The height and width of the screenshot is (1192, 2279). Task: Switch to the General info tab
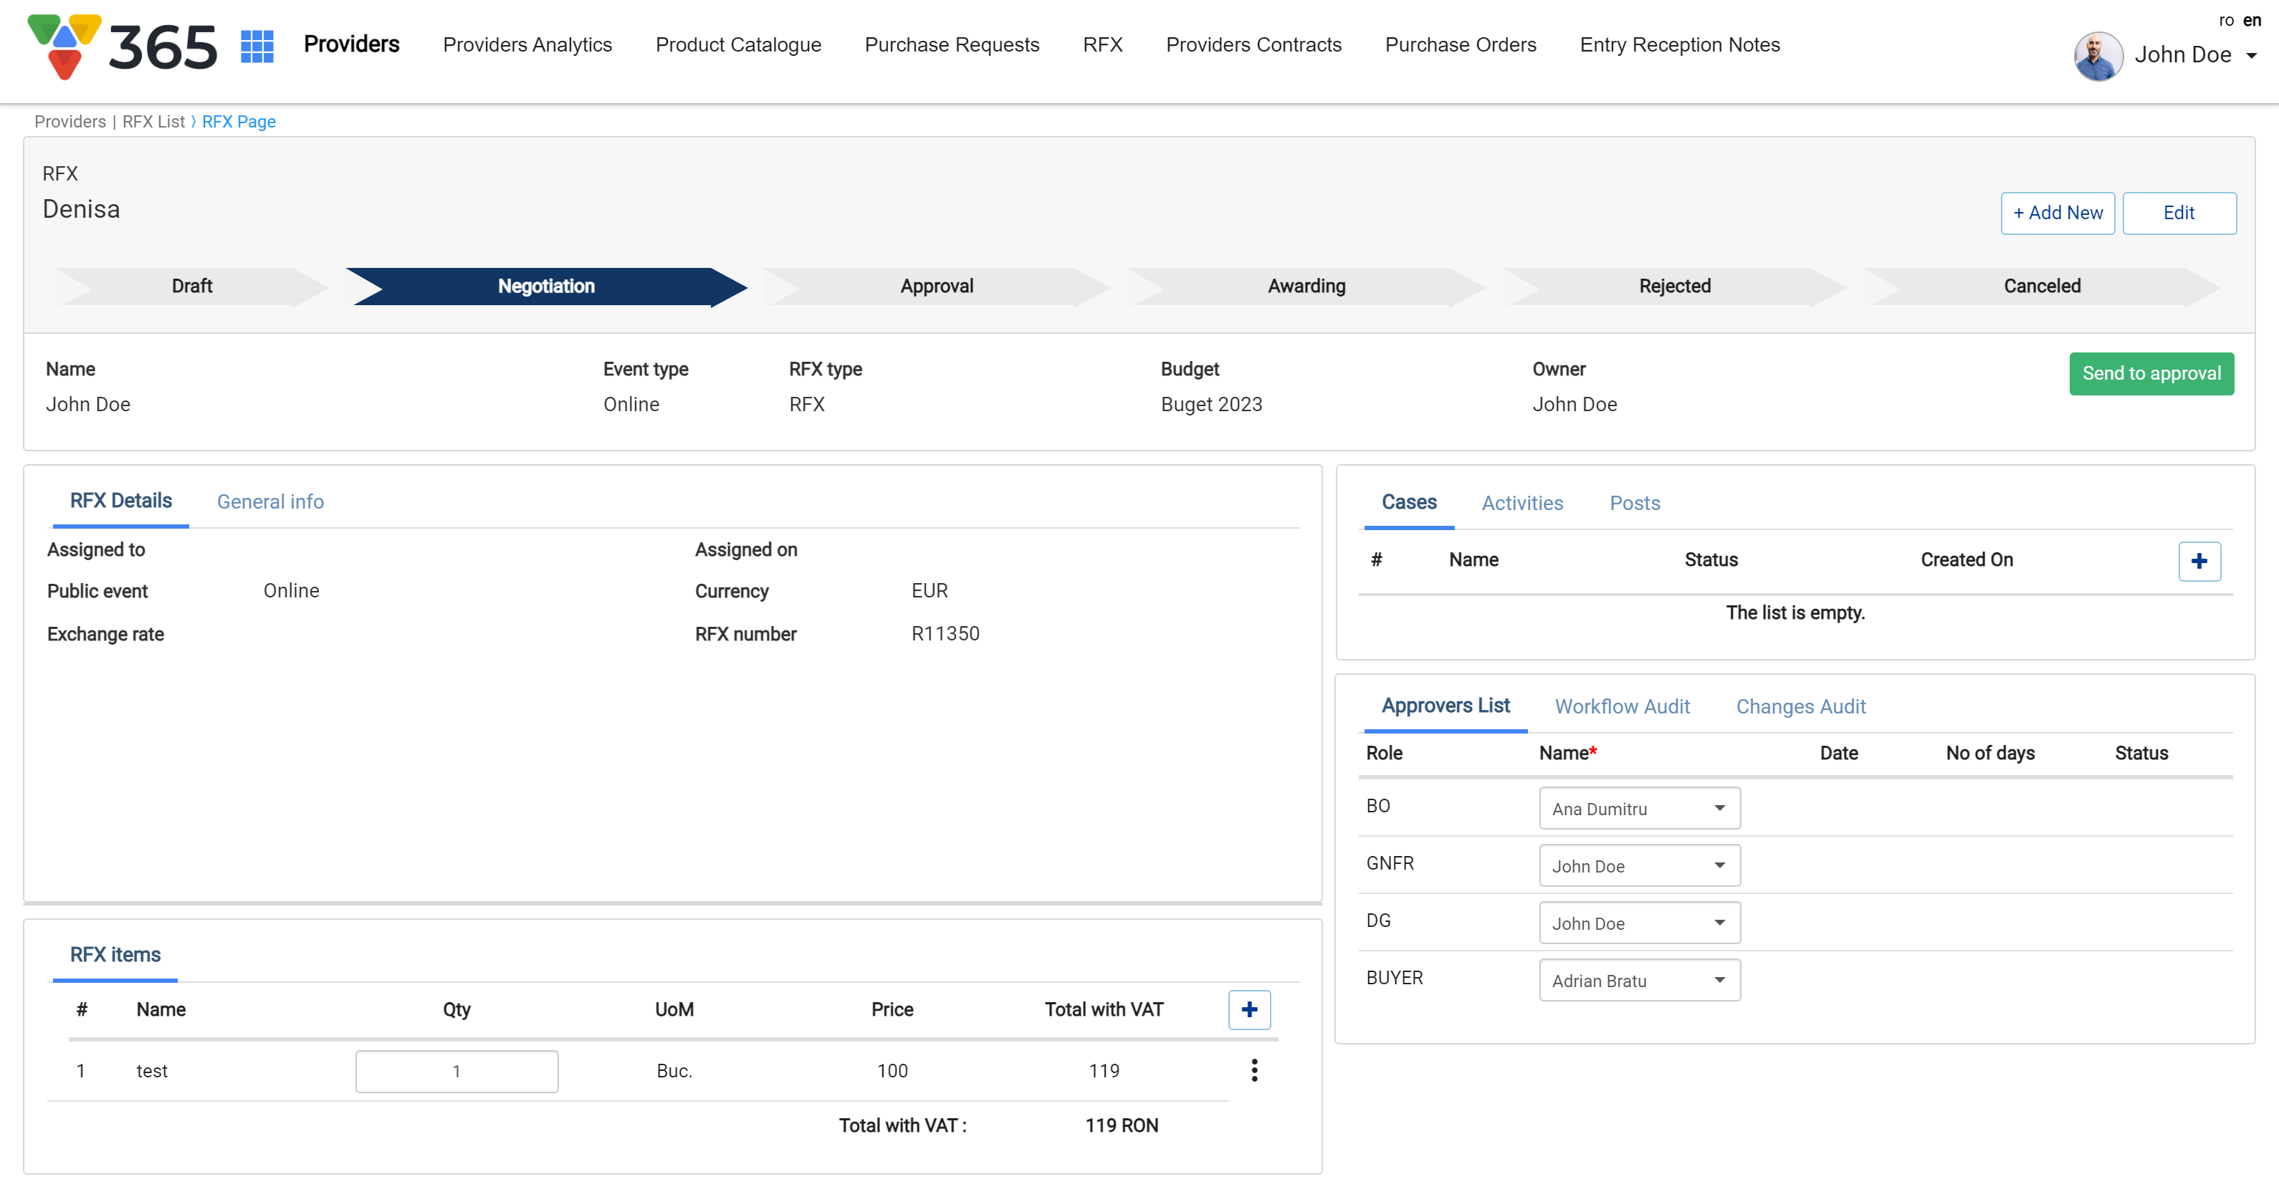coord(270,501)
